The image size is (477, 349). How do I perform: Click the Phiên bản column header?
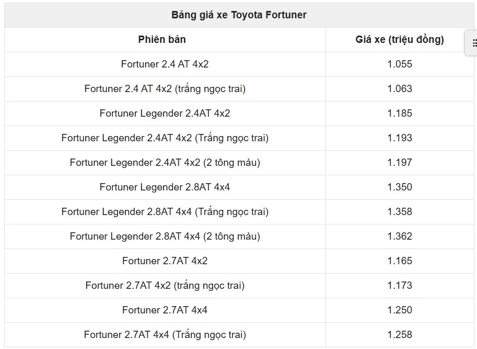coord(162,40)
